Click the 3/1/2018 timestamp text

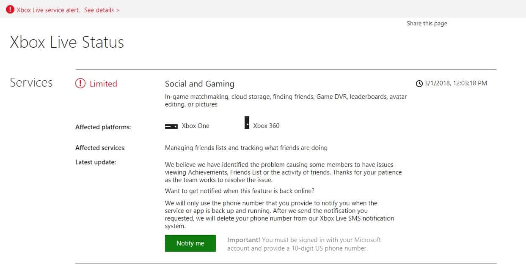pos(455,83)
